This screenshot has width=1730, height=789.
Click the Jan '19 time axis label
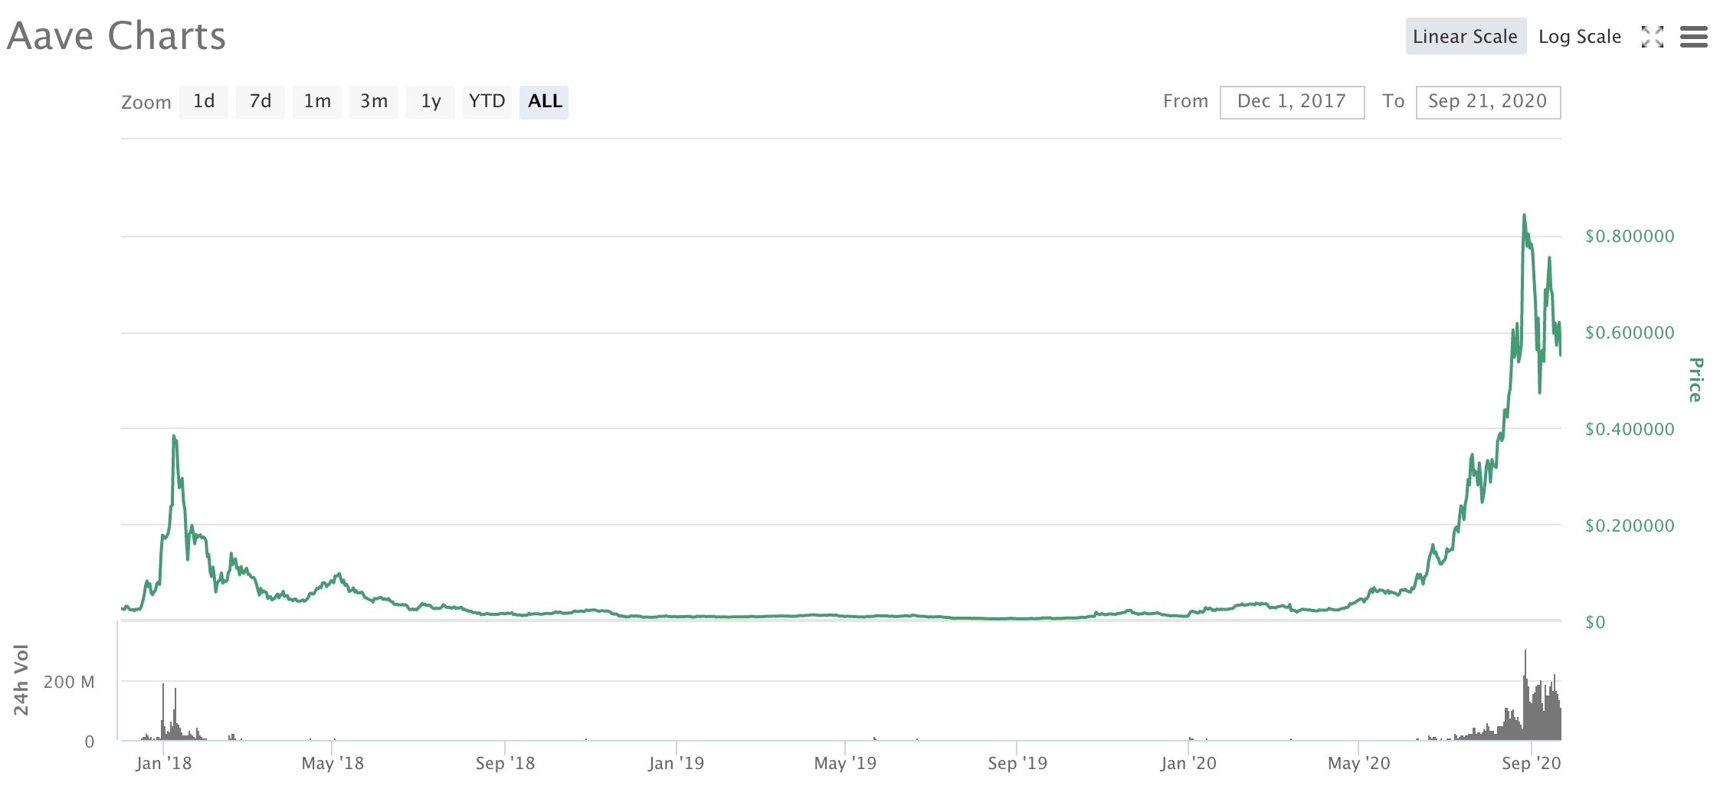point(676,763)
